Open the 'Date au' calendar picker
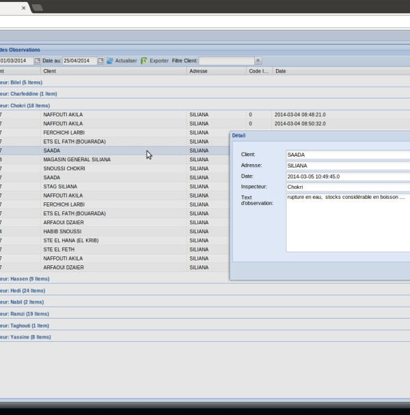Screen dimensions: 410x415 pyautogui.click(x=101, y=61)
